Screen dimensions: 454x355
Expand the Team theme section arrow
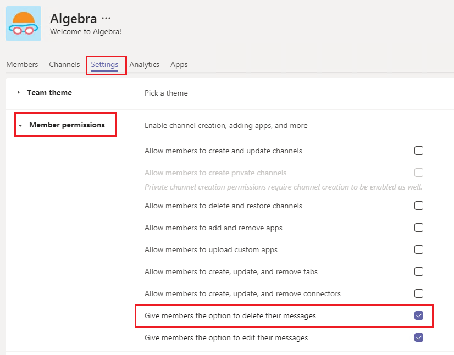pyautogui.click(x=19, y=92)
